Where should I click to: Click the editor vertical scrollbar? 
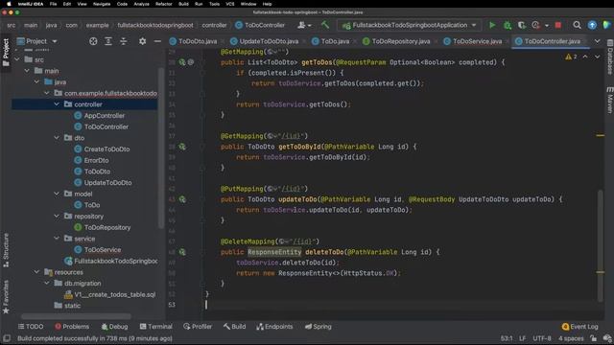(x=601, y=245)
